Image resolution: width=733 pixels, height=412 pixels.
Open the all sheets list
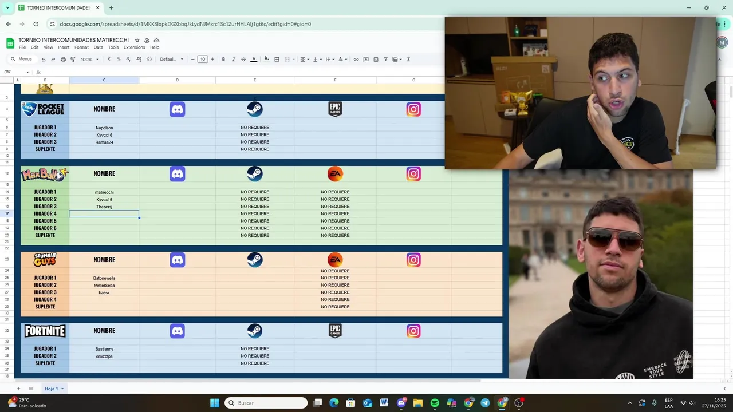(x=31, y=389)
